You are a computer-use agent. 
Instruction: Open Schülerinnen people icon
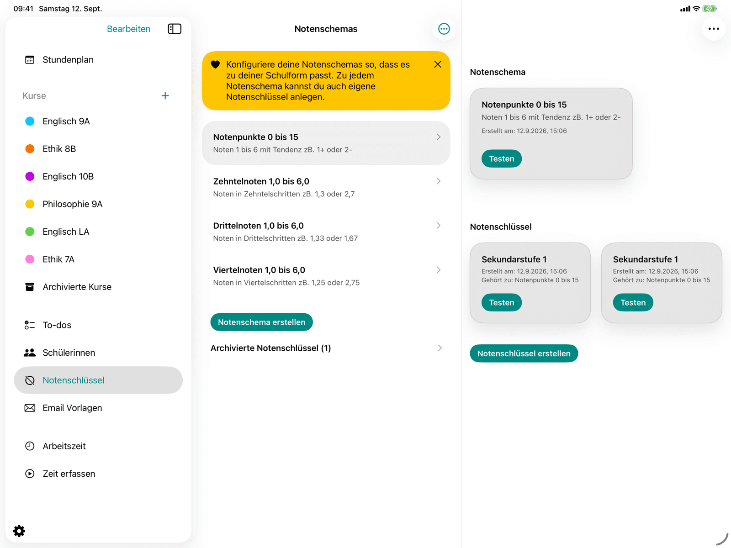coord(30,353)
